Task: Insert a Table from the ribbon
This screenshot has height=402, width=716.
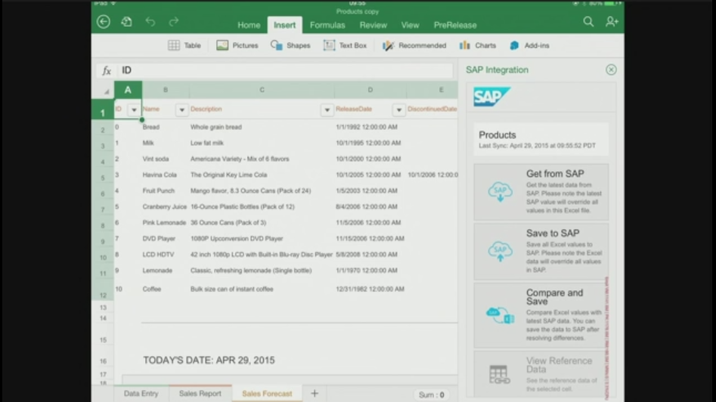Action: pos(184,45)
